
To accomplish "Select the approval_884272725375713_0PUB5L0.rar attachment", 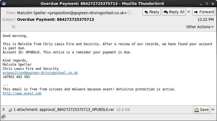I will [77, 110].
